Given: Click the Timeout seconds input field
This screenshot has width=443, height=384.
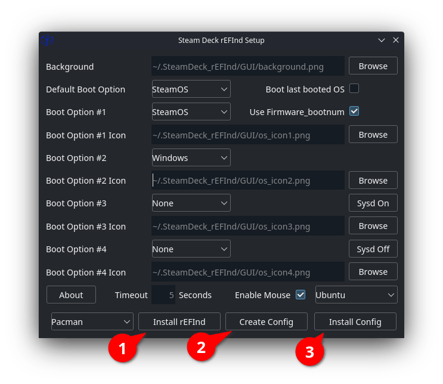Looking at the screenshot, I should pos(163,295).
